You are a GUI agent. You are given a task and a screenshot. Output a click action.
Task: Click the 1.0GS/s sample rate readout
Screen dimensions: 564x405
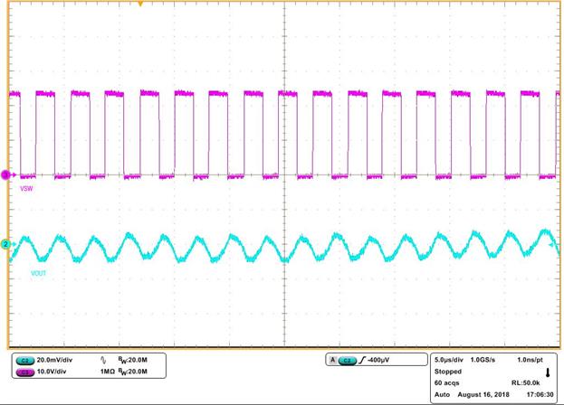tap(494, 359)
